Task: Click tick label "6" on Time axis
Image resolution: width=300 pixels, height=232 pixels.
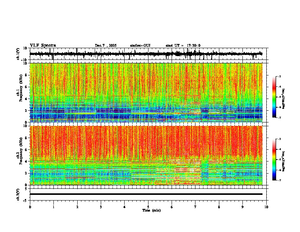Action: pyautogui.click(x=172, y=207)
